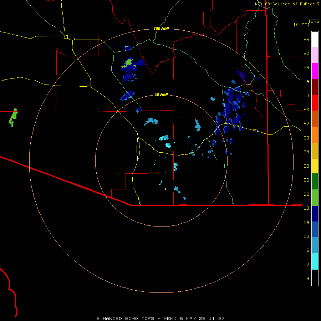Click legend value 38
This screenshot has width=321, height=321.
tap(306, 138)
